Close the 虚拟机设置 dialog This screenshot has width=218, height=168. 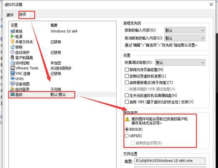[211, 4]
